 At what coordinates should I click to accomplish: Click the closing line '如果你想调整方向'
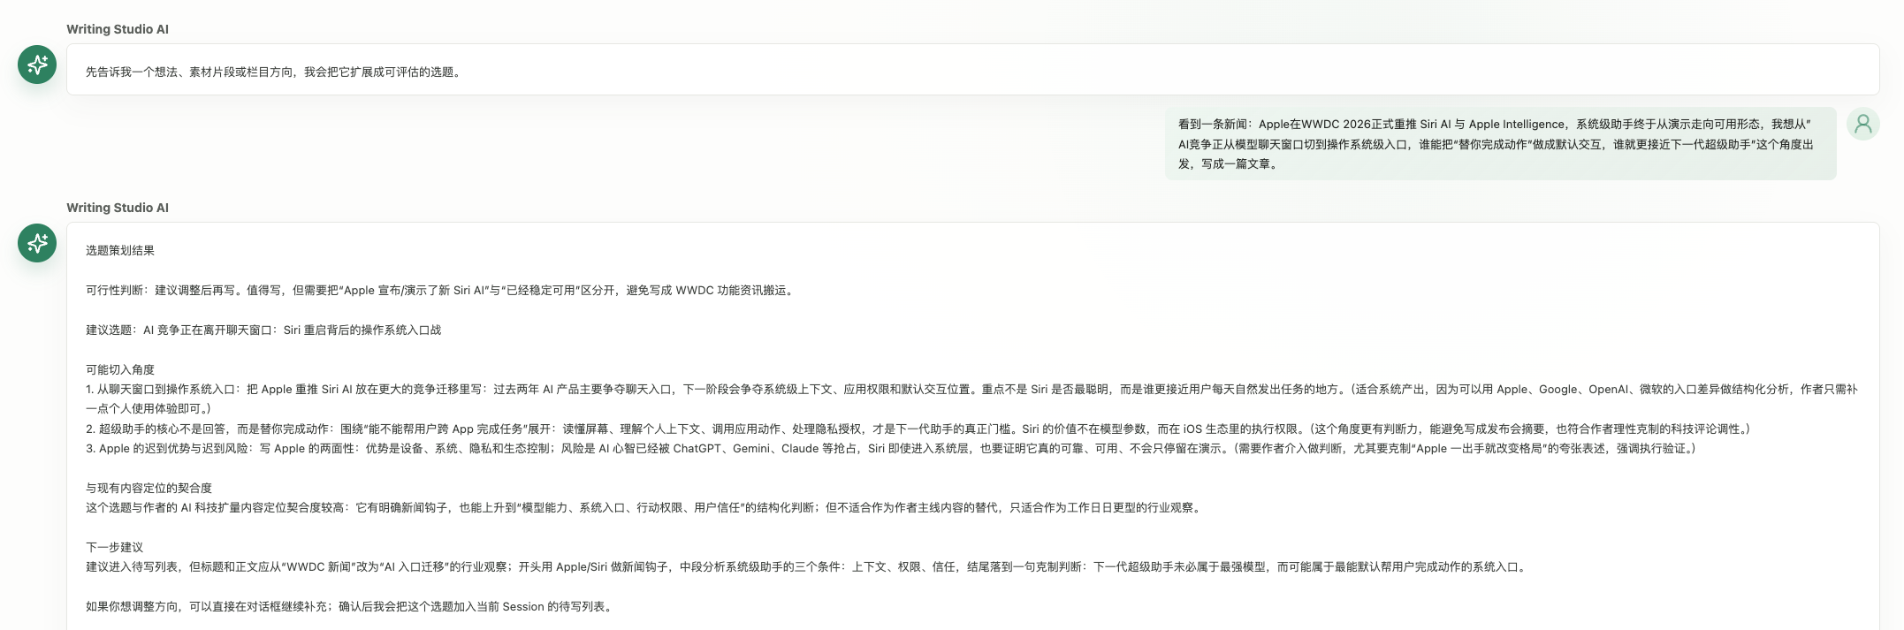point(350,607)
